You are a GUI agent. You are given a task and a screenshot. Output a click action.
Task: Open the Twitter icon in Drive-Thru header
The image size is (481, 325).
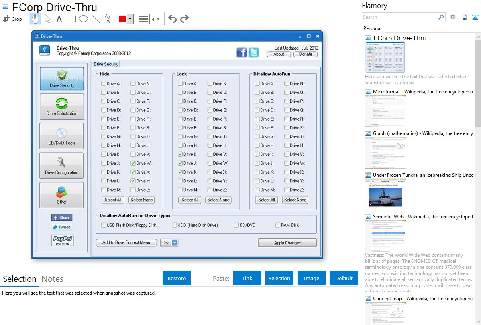click(254, 52)
